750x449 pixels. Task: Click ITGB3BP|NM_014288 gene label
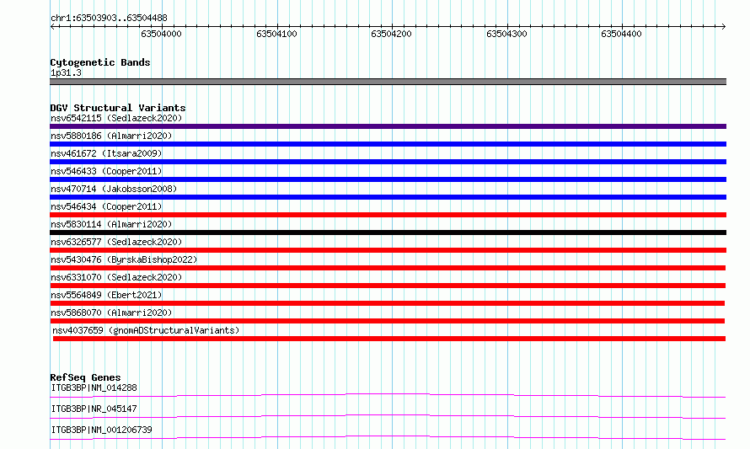pos(94,388)
